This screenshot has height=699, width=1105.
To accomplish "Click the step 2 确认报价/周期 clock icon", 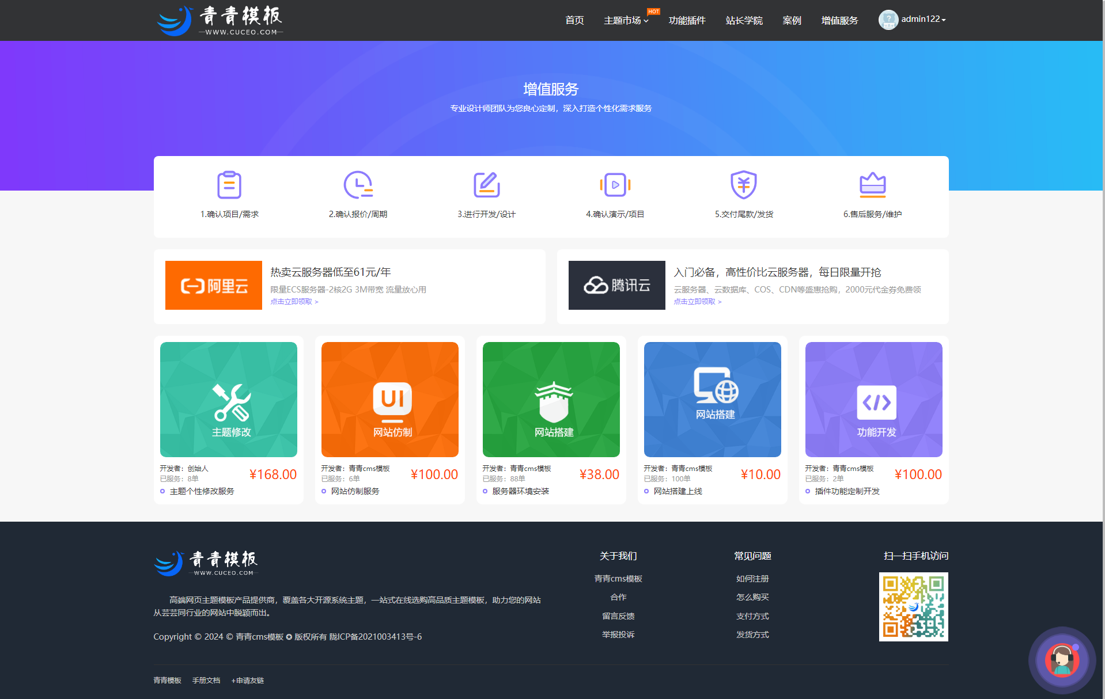I will point(358,184).
